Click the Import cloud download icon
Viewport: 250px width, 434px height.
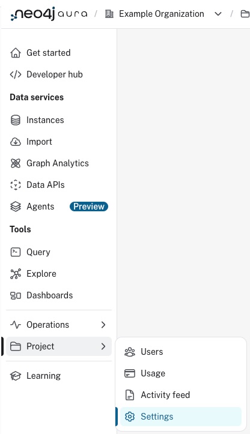click(x=16, y=142)
